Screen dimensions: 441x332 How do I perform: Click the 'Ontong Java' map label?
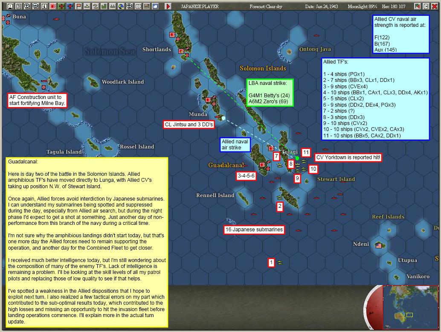coord(315,49)
